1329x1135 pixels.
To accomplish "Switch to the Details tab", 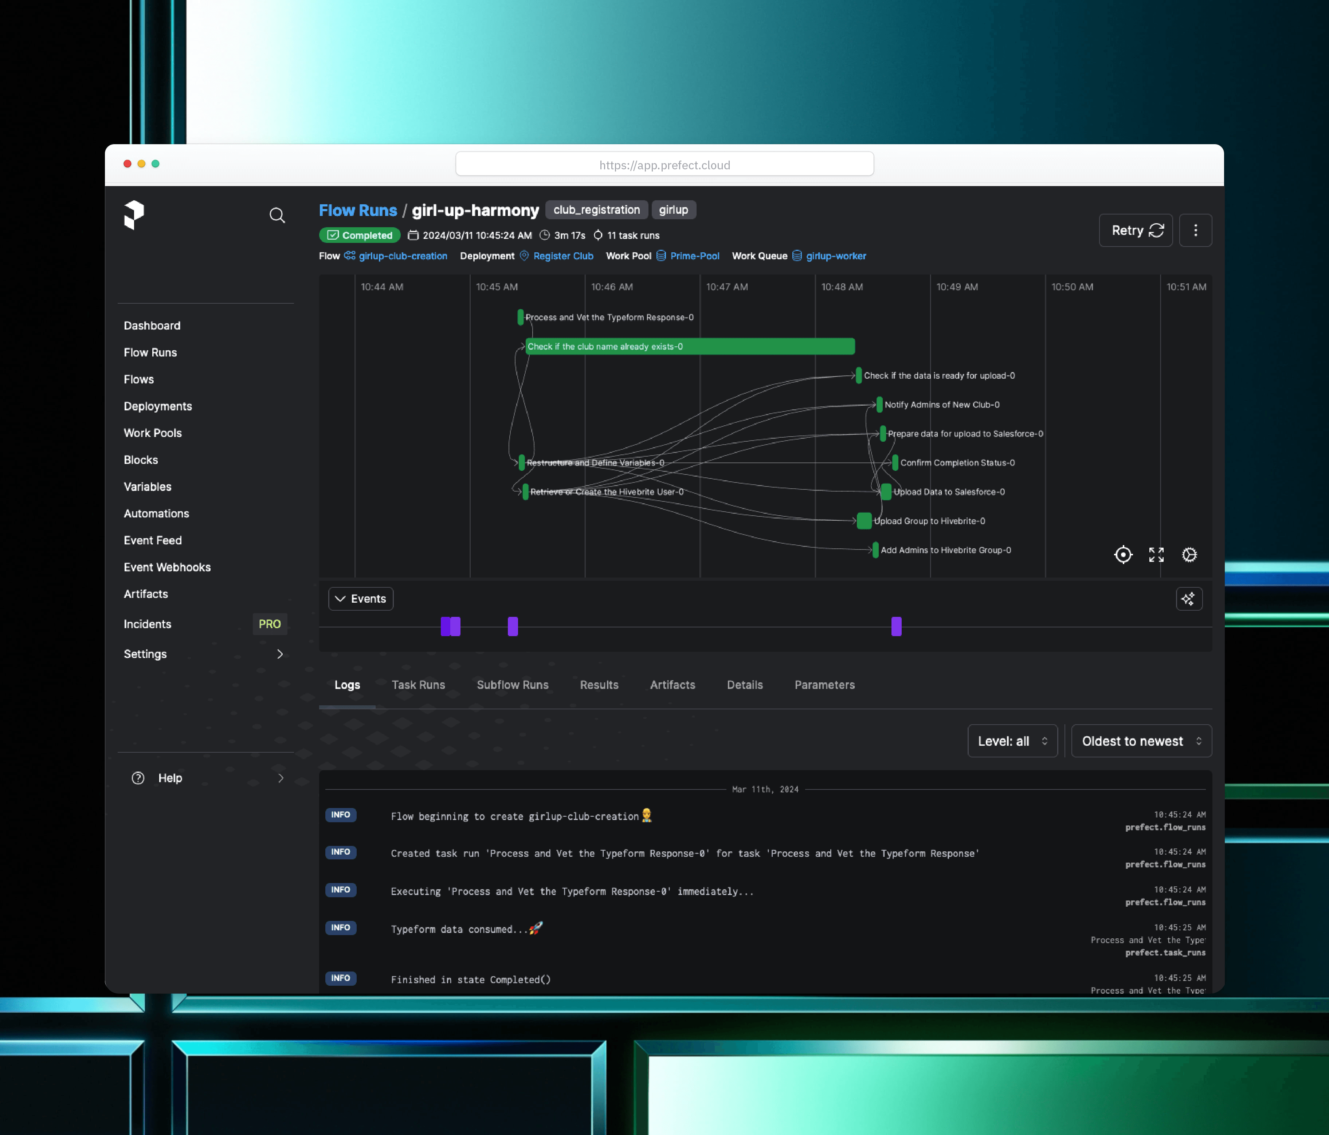I will click(x=745, y=685).
